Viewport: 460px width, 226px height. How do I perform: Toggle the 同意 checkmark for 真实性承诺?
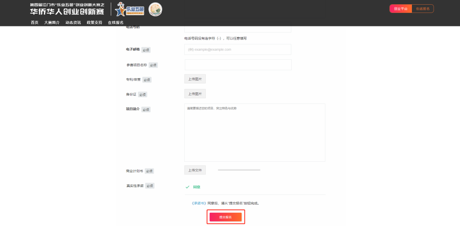pos(188,187)
